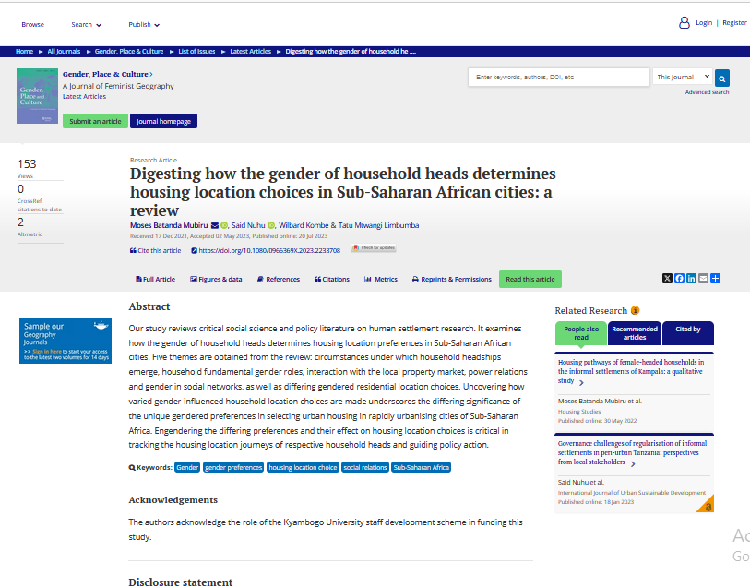Viewport: 750px width, 588px height.
Task: Open more sharing options plus icon
Action: [715, 279]
